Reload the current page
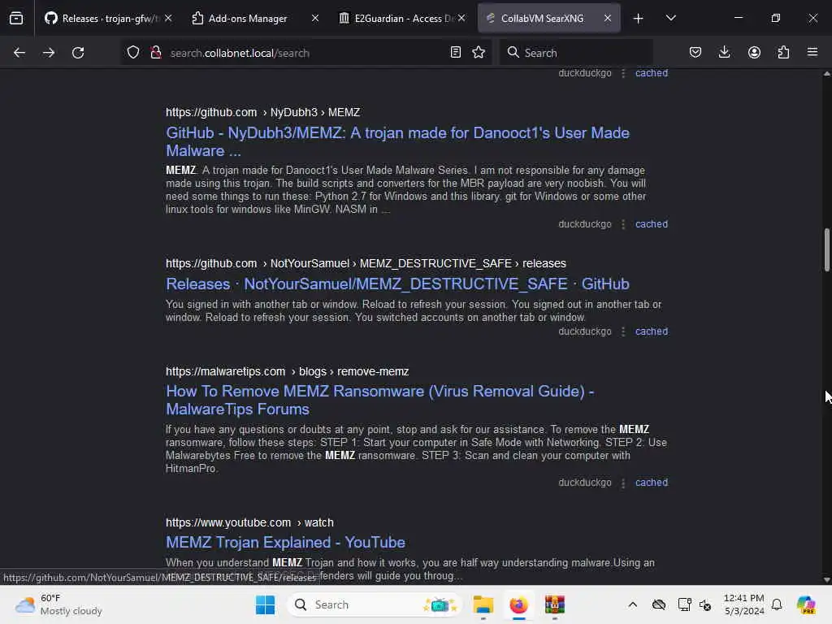The image size is (832, 624). point(78,53)
